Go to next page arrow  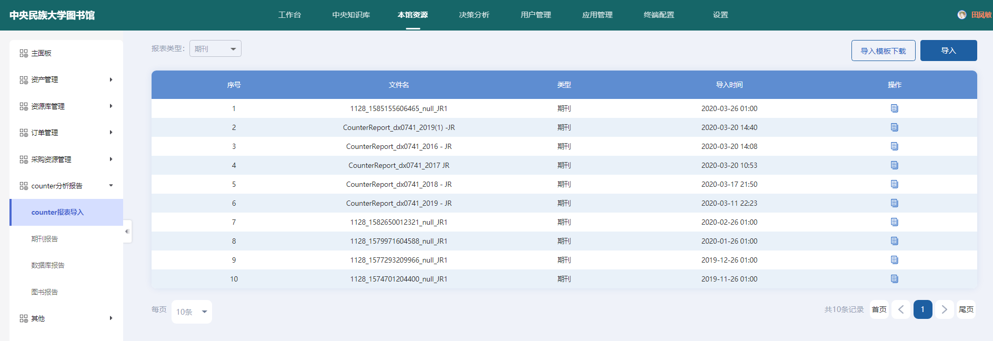pyautogui.click(x=944, y=309)
